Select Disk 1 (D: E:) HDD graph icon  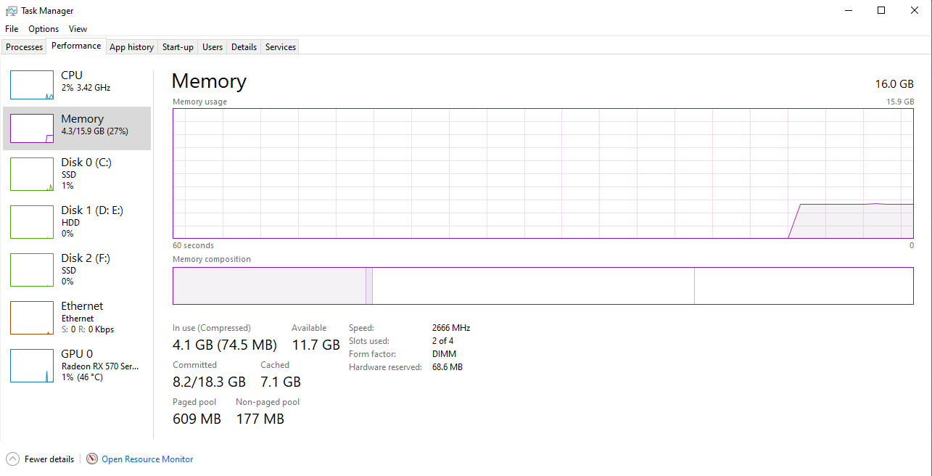click(32, 222)
